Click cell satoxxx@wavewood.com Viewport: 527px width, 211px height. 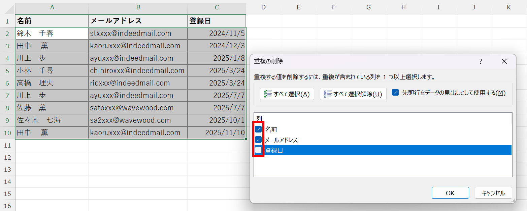coord(138,108)
